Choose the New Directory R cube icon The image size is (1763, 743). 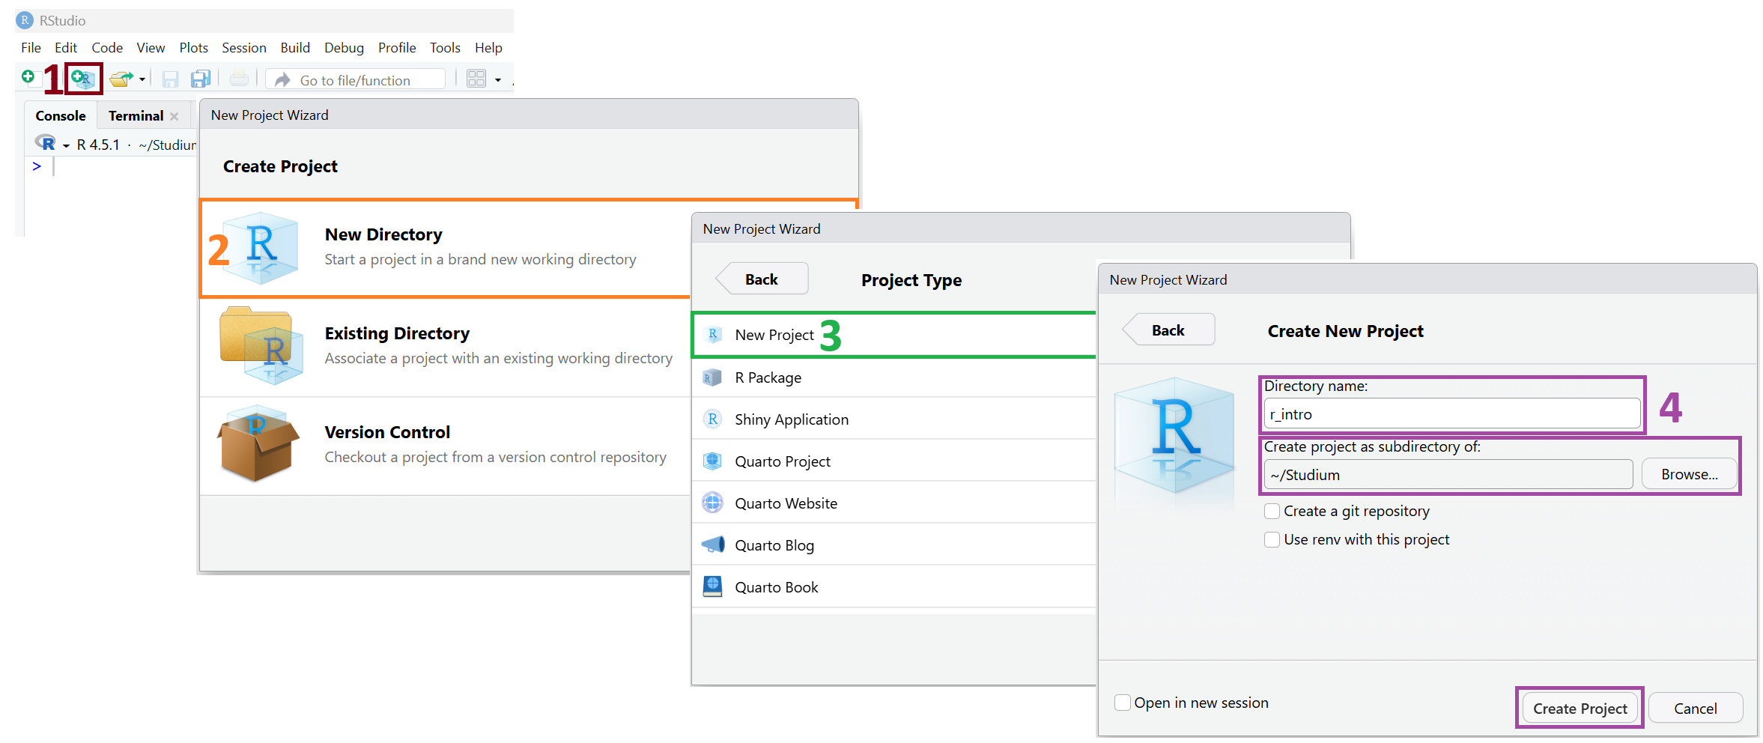(261, 248)
